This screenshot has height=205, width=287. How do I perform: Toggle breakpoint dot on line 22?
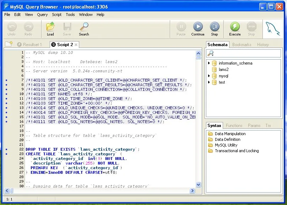click(7, 149)
